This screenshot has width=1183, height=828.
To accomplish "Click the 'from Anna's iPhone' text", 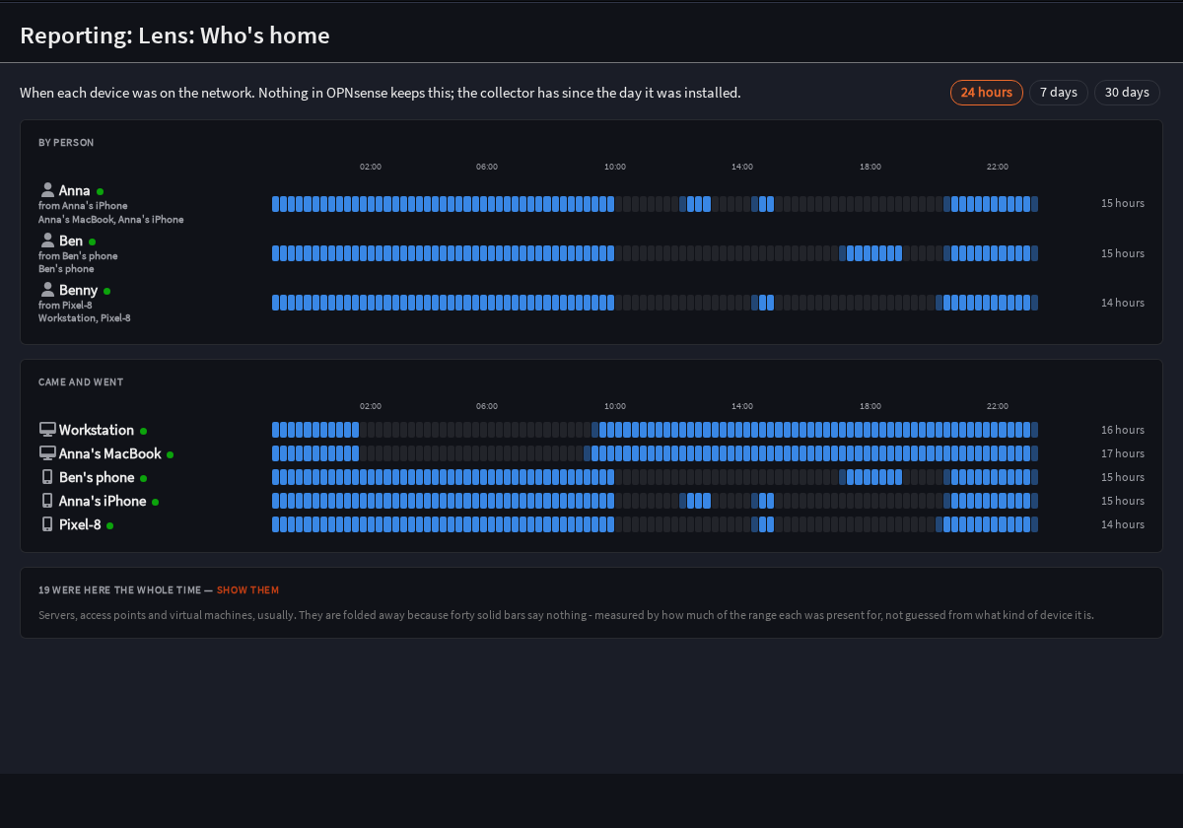I will coord(83,206).
